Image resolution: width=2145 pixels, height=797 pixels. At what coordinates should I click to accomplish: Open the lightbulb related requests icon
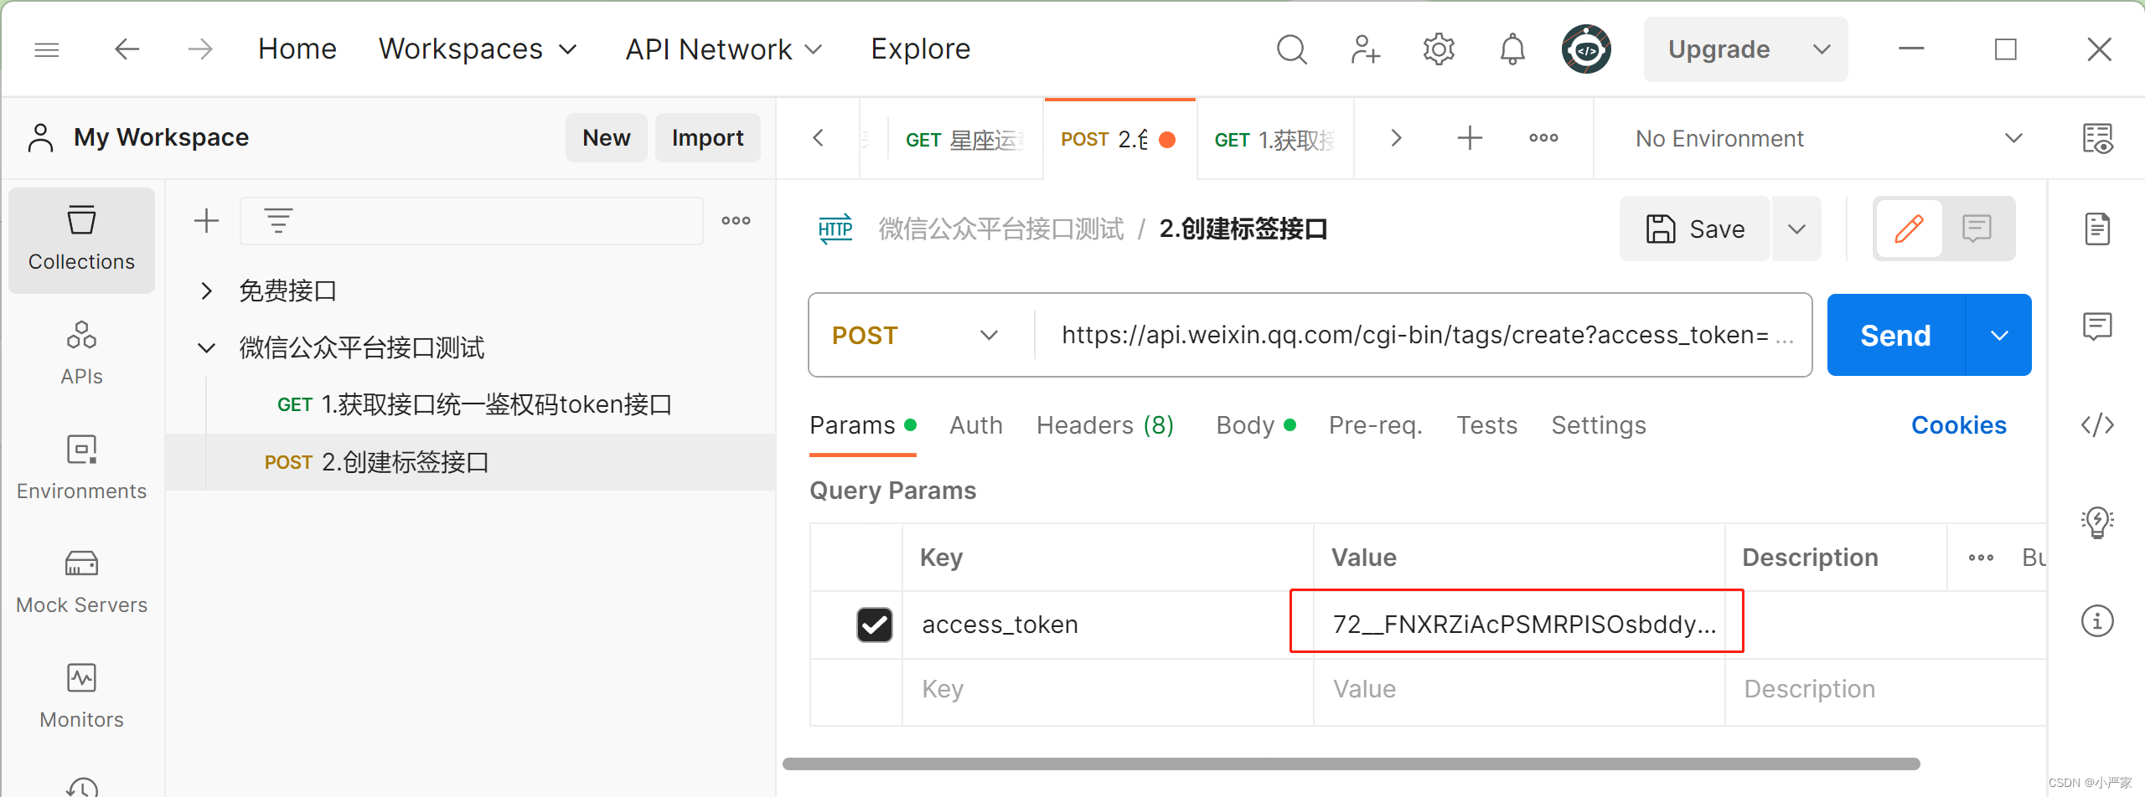pyautogui.click(x=2097, y=522)
